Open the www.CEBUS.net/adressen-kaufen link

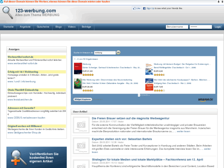click(26, 118)
